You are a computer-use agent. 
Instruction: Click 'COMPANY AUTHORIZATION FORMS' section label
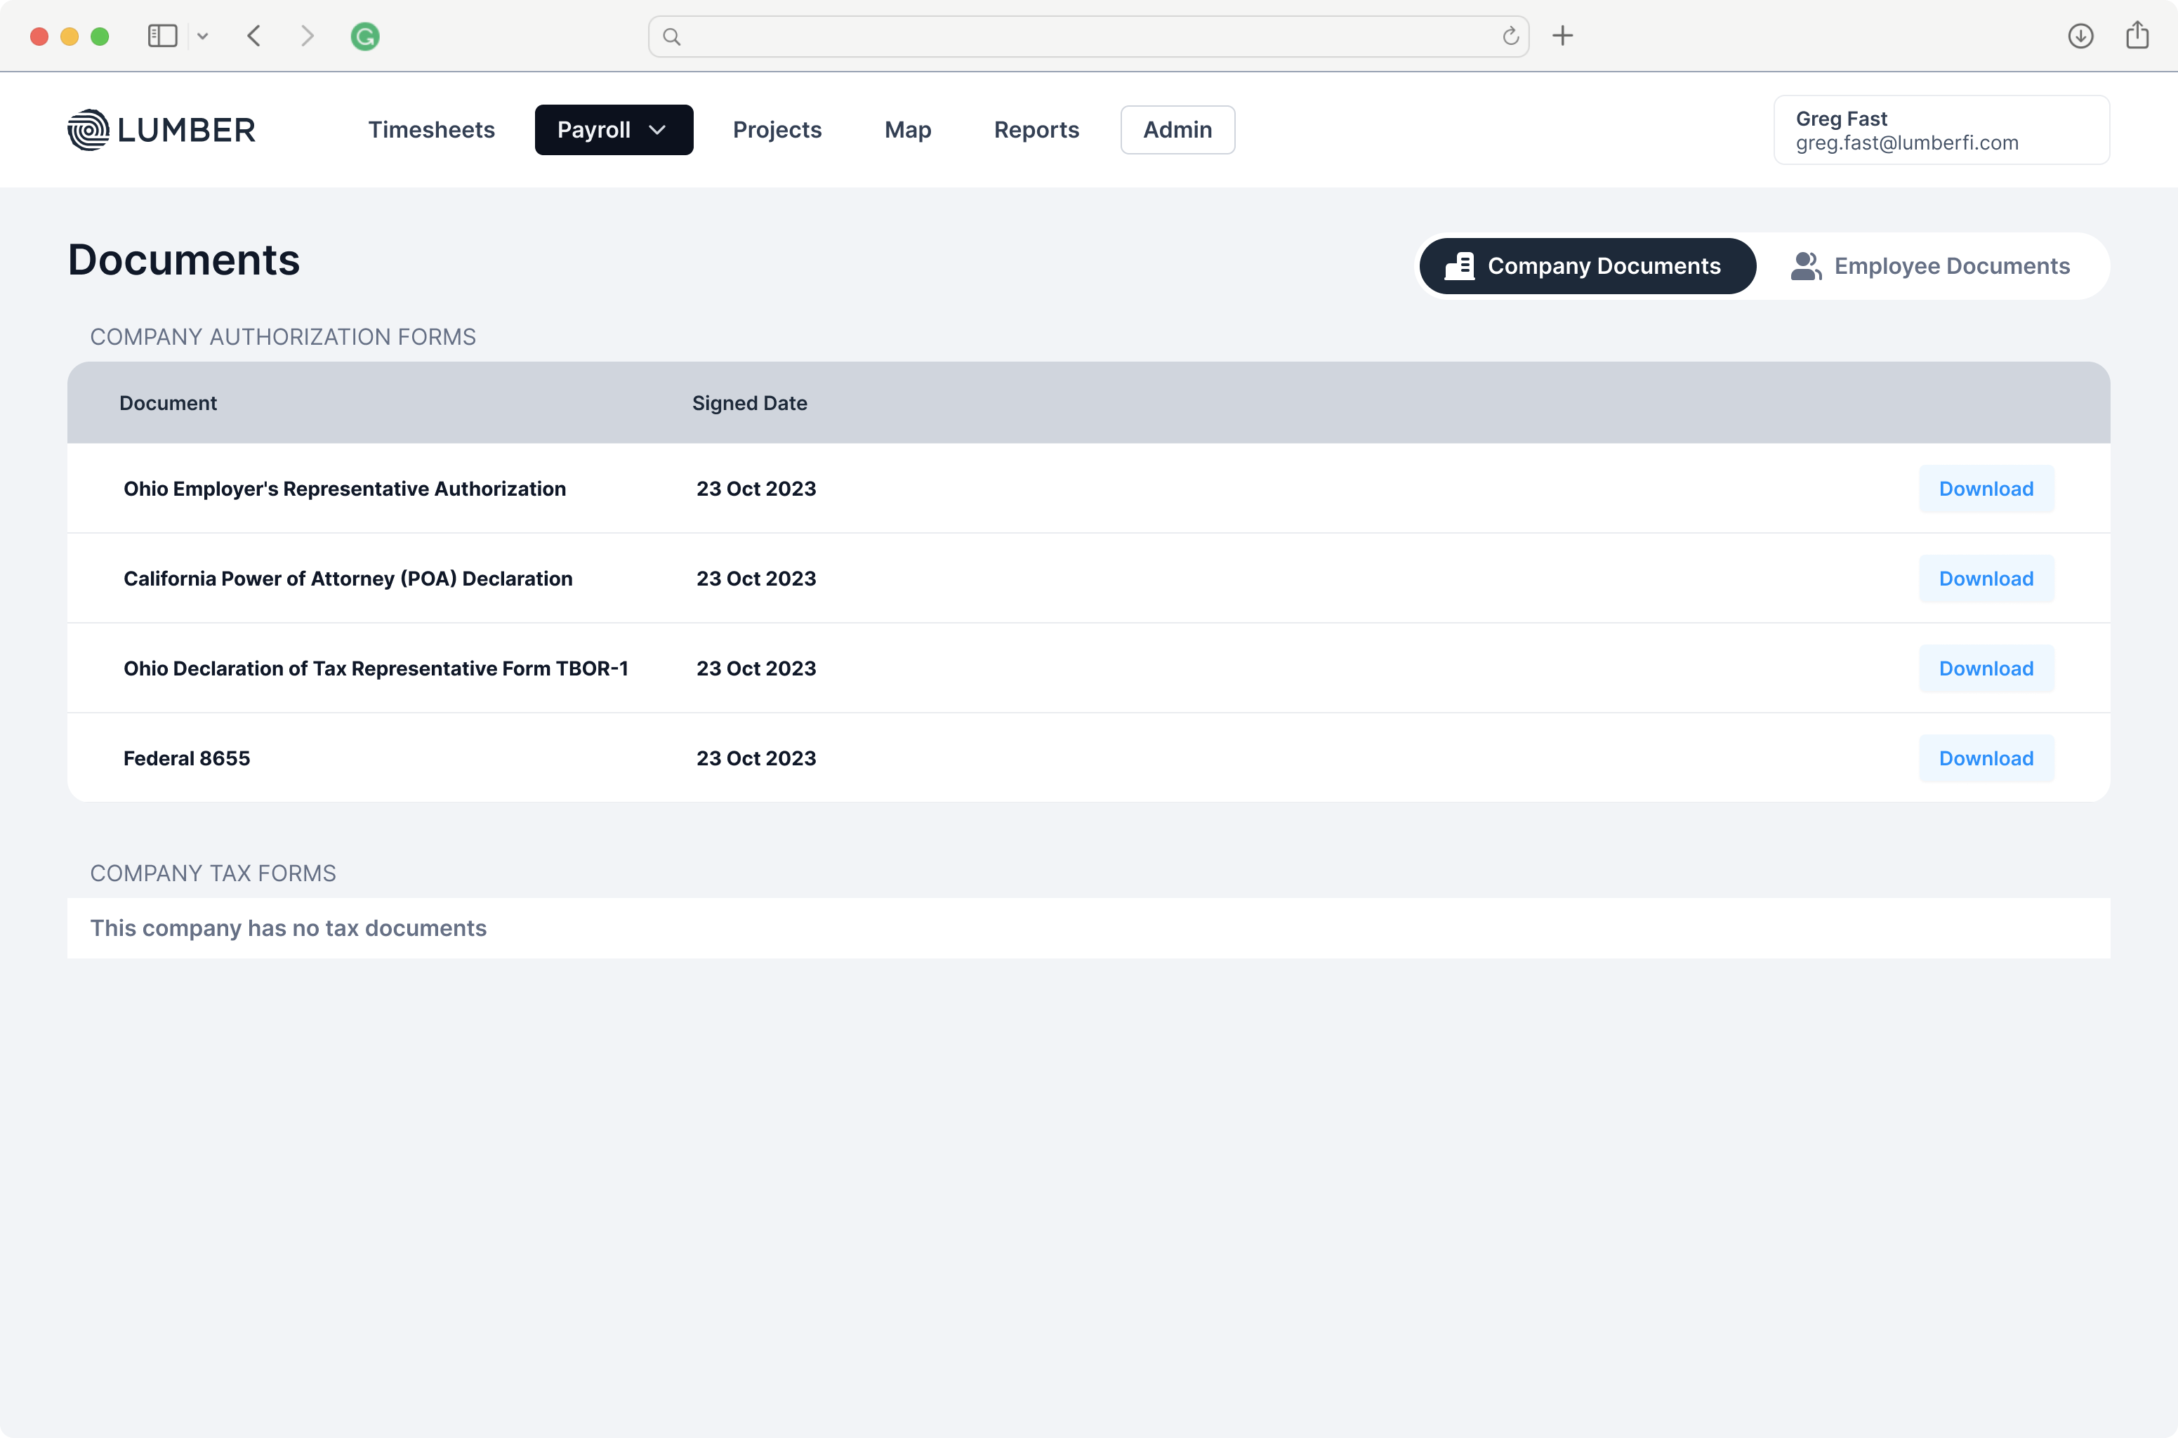point(282,336)
